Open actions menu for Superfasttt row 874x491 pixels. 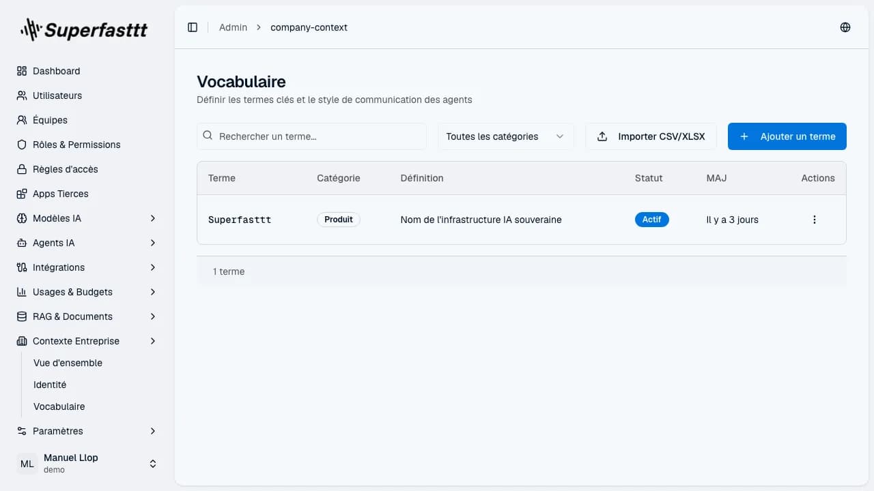pyautogui.click(x=814, y=220)
